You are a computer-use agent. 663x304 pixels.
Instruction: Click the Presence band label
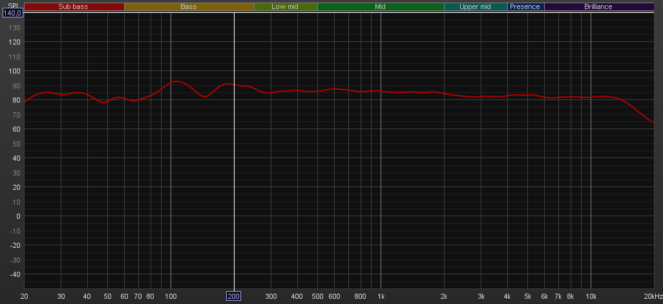coord(525,6)
